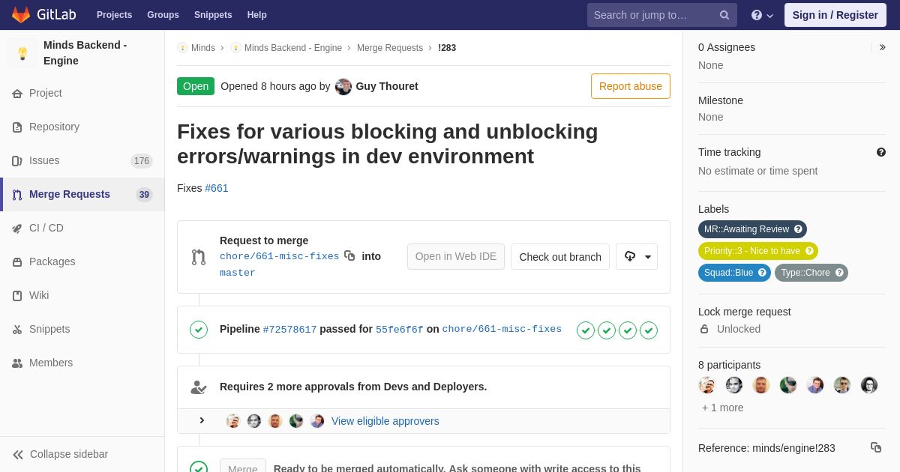This screenshot has height=472, width=900.
Task: Open the Groups menu
Action: click(x=163, y=15)
